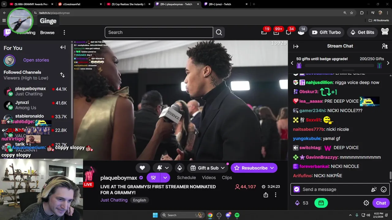Open Prime loot icon with 19 badge

pyautogui.click(x=264, y=32)
